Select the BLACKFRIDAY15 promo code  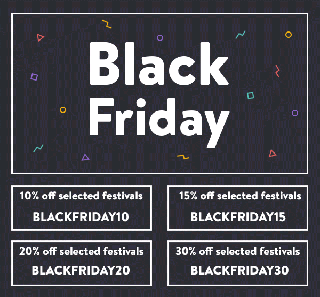pyautogui.click(x=238, y=217)
